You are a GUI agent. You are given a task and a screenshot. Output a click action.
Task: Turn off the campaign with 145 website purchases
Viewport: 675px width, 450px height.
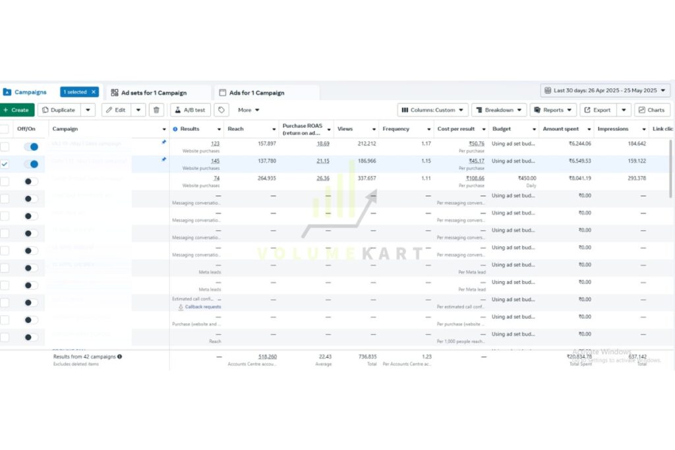[x=31, y=164]
